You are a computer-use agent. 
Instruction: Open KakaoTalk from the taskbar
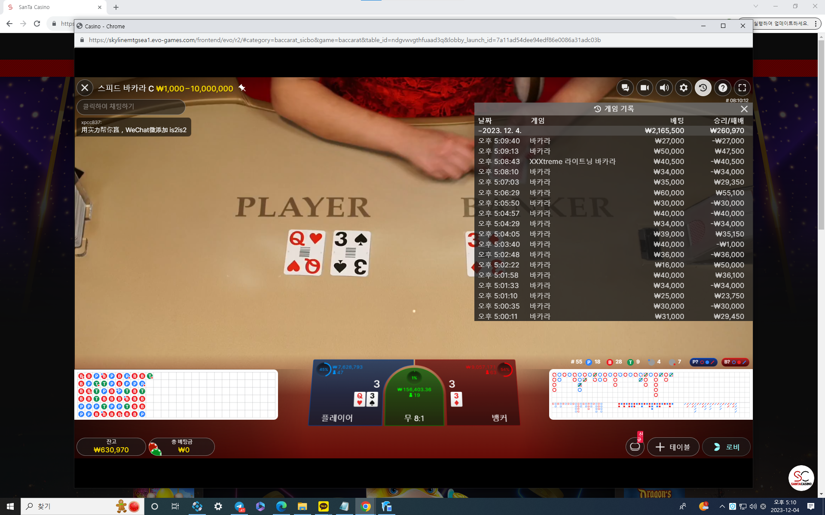[x=323, y=506]
